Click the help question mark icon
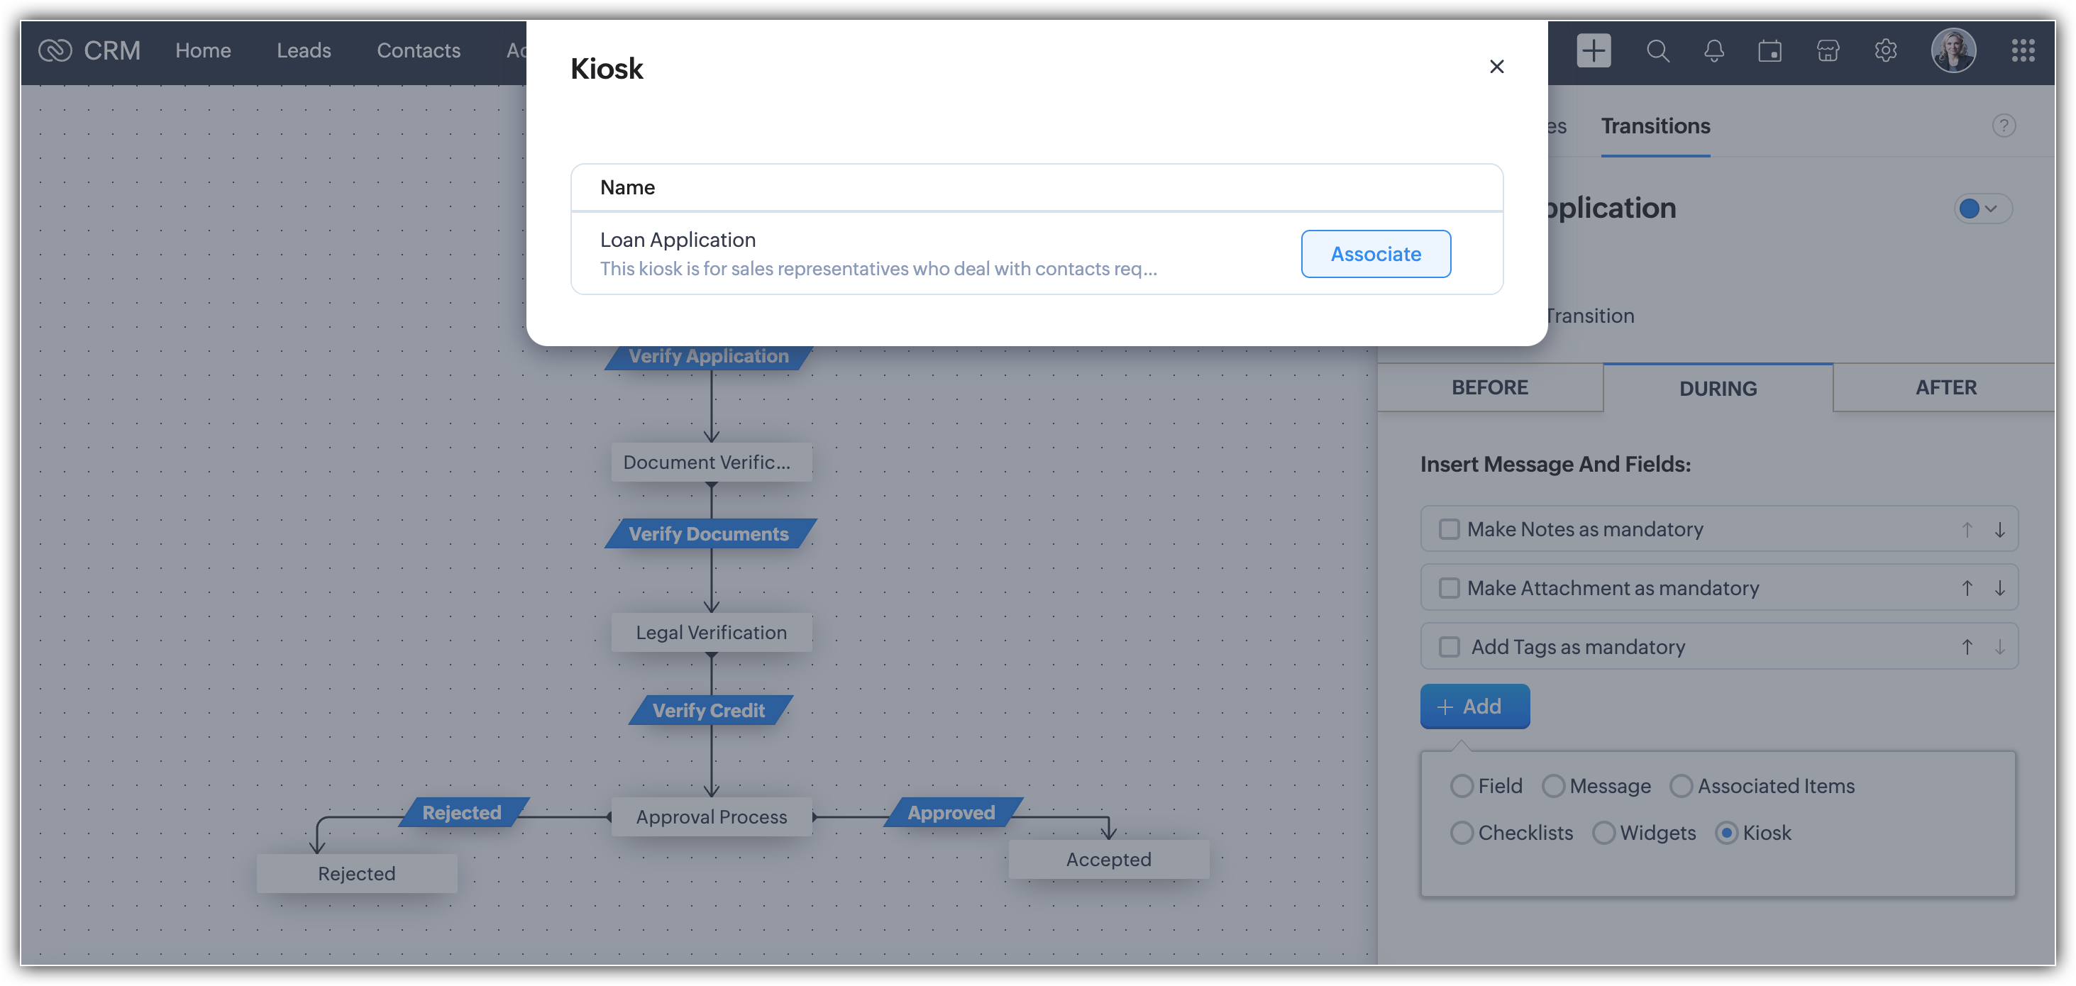Image resolution: width=2076 pixels, height=986 pixels. (x=2004, y=126)
